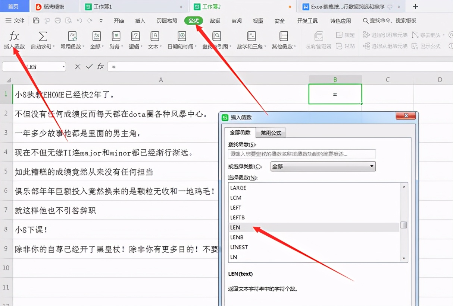This screenshot has width=453, height=306.
Task: Select the Formulas (公式) ribbon tab
Action: pos(194,21)
